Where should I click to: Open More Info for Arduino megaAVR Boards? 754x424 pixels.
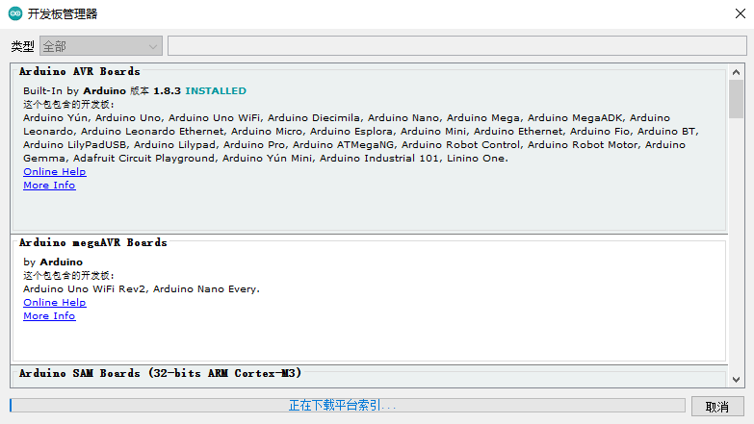point(49,315)
